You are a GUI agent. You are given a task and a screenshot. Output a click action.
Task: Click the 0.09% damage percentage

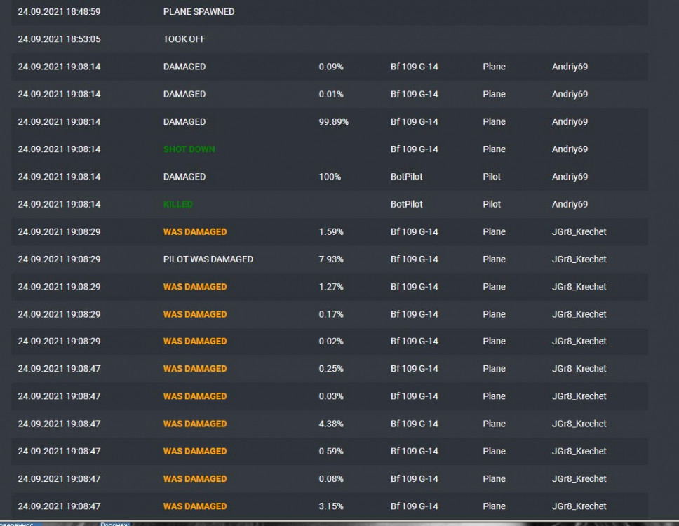tap(331, 67)
